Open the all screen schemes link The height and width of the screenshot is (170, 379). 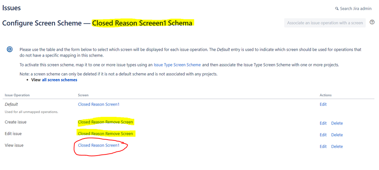pos(60,80)
